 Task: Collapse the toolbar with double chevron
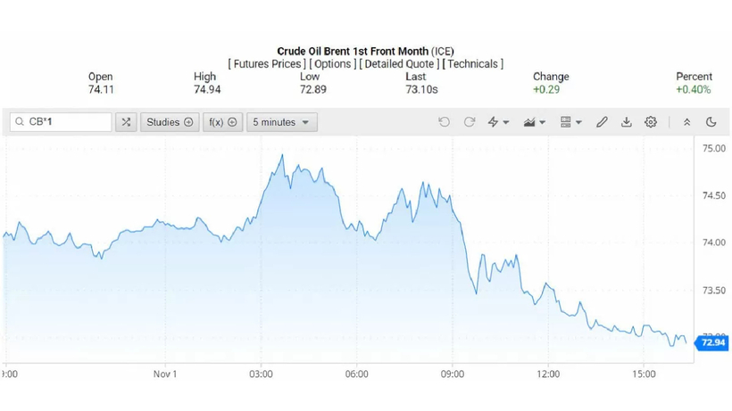click(686, 122)
